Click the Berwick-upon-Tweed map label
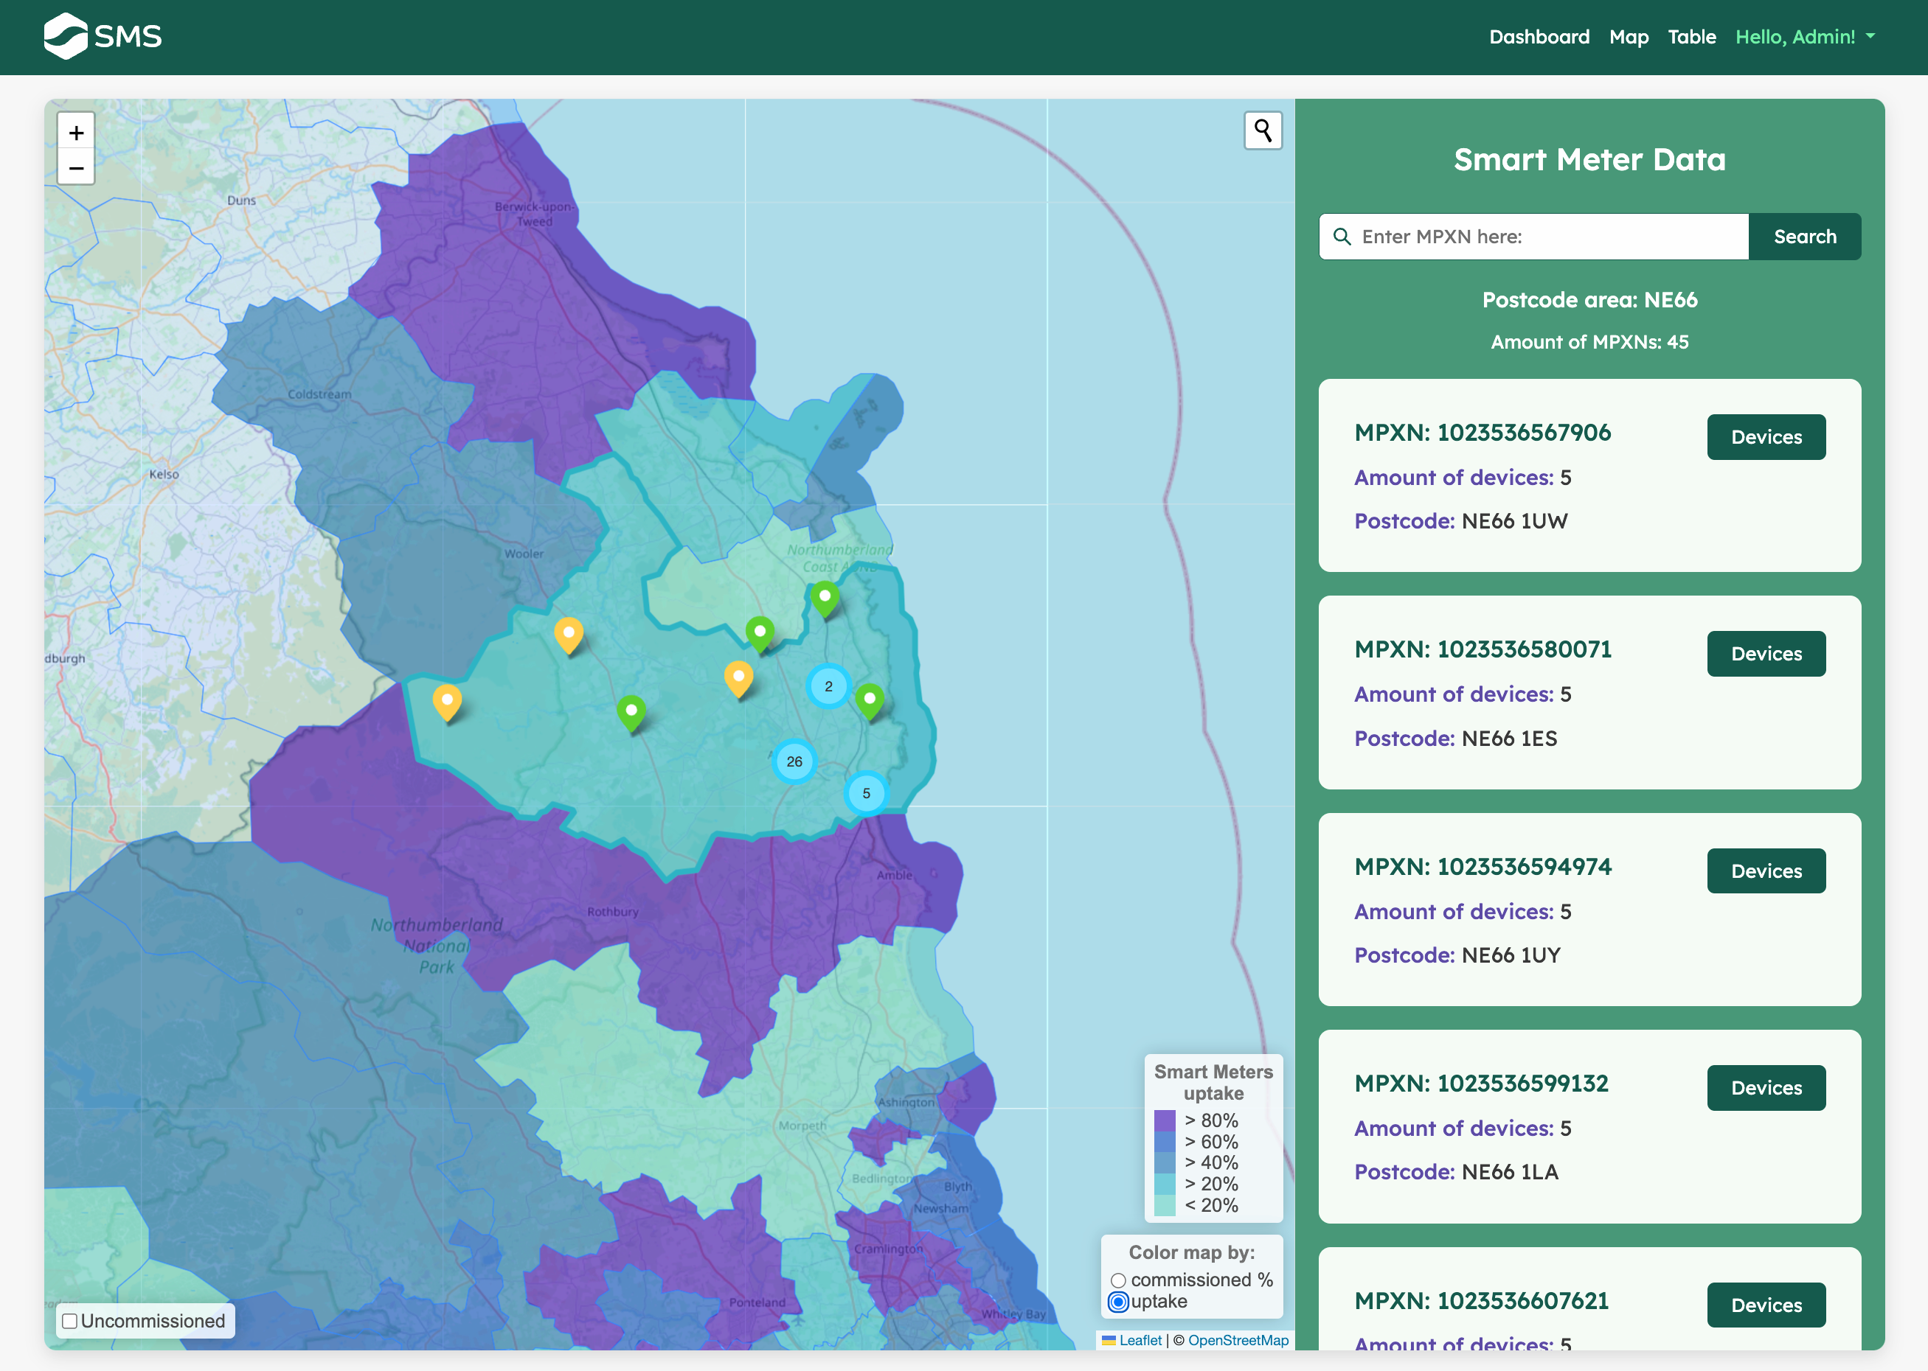The width and height of the screenshot is (1928, 1371). pos(534,214)
